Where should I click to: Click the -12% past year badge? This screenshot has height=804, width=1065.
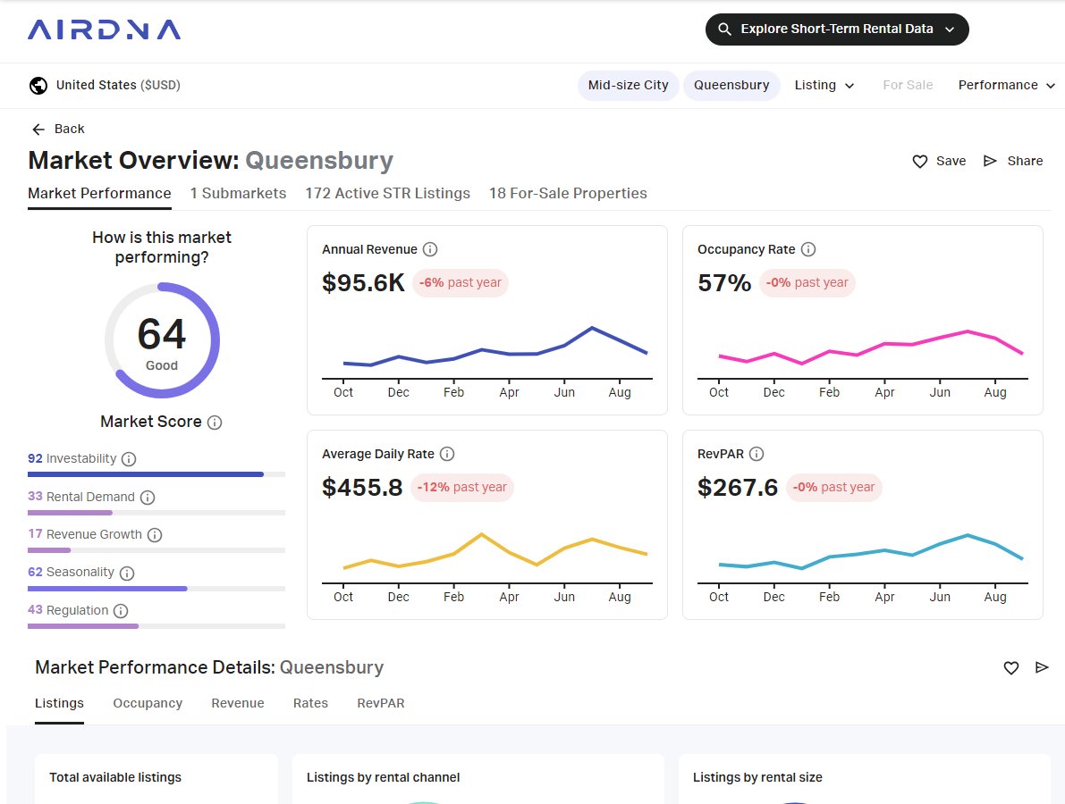click(462, 487)
